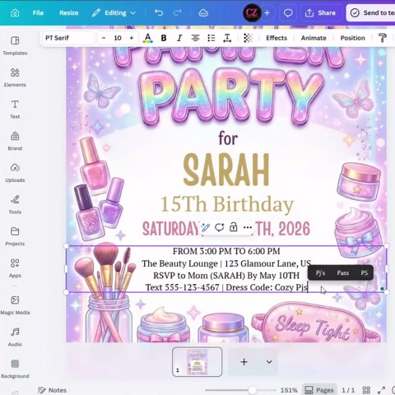Open the Apps panel
395x395 pixels.
15,268
